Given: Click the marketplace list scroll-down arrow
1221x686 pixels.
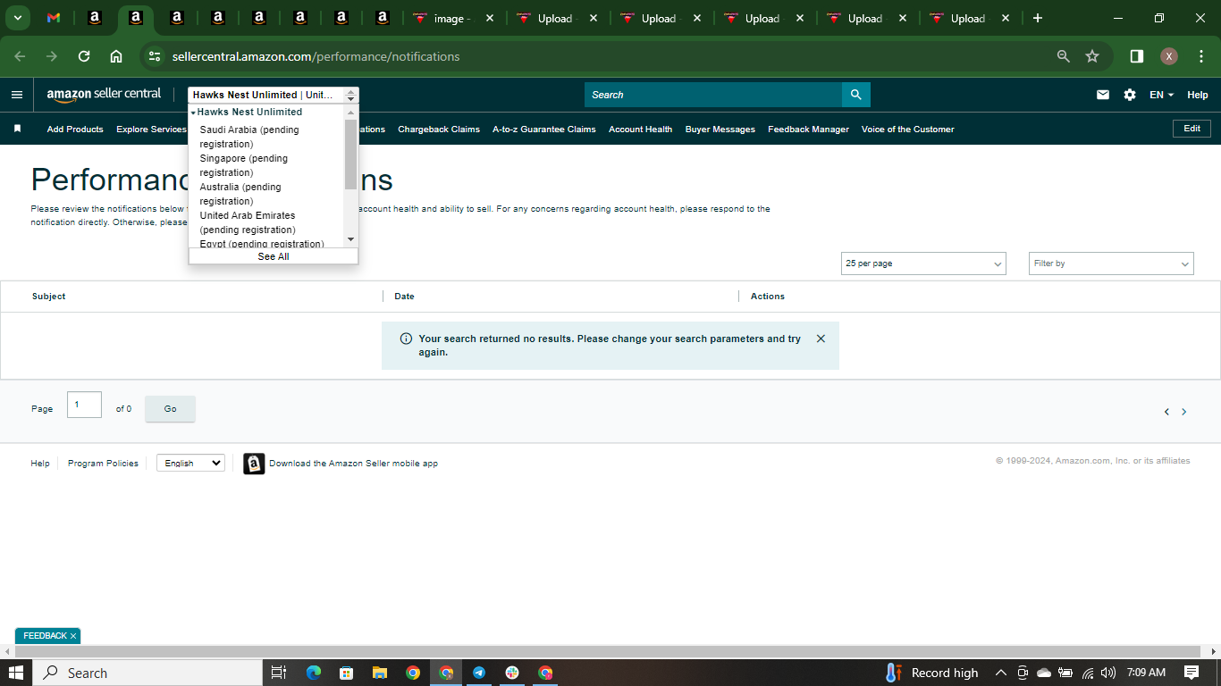Looking at the screenshot, I should pos(350,239).
